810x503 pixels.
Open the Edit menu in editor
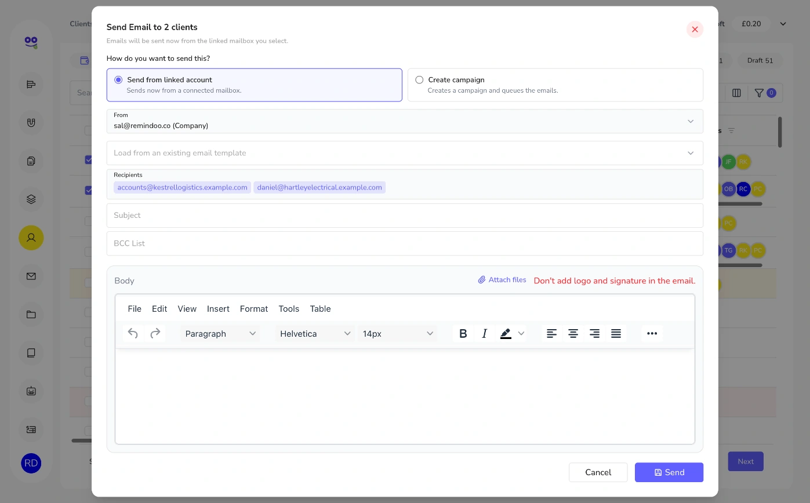pos(159,309)
